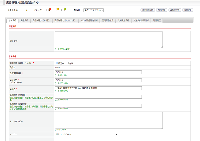Open the SEO・商品属性情報 tab

click(x=89, y=20)
